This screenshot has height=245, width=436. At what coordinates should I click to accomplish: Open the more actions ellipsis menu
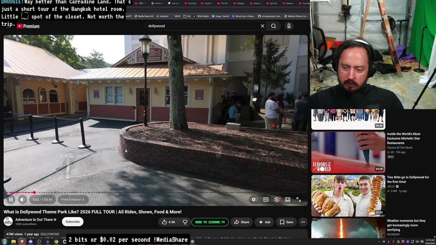303,222
